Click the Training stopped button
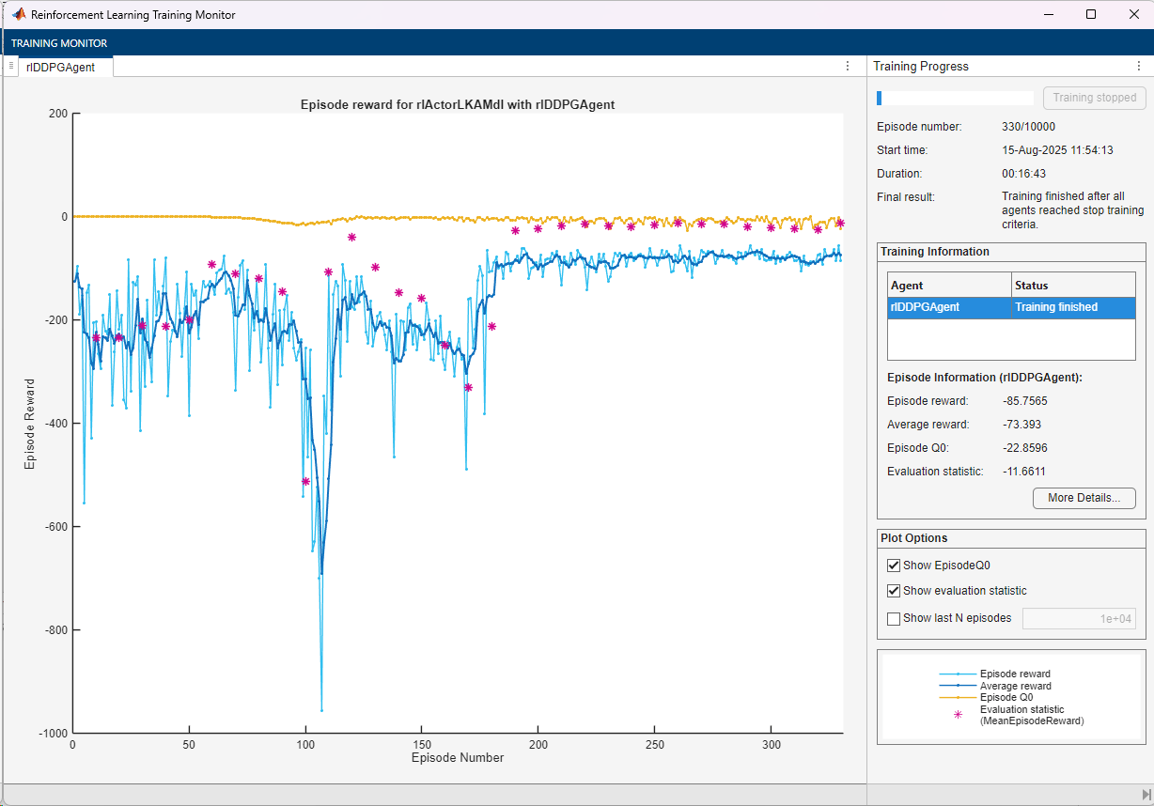The height and width of the screenshot is (806, 1154). point(1094,98)
